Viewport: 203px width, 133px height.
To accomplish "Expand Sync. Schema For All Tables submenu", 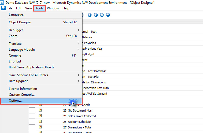I will tap(41, 75).
